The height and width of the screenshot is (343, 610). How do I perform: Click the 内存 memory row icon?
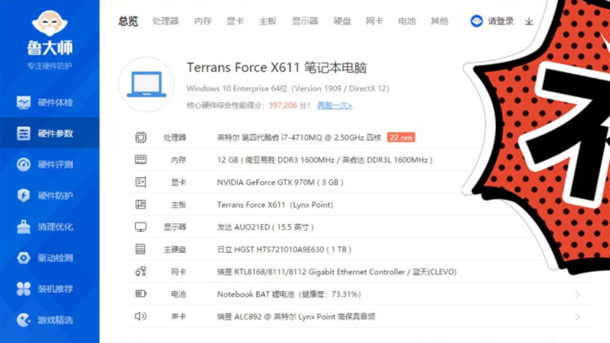141,160
